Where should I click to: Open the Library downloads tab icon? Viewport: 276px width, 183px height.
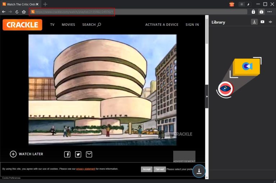[254, 22]
